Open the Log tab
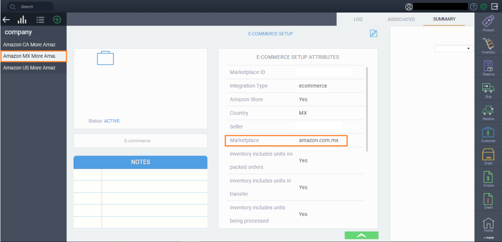The image size is (502, 242). (358, 19)
